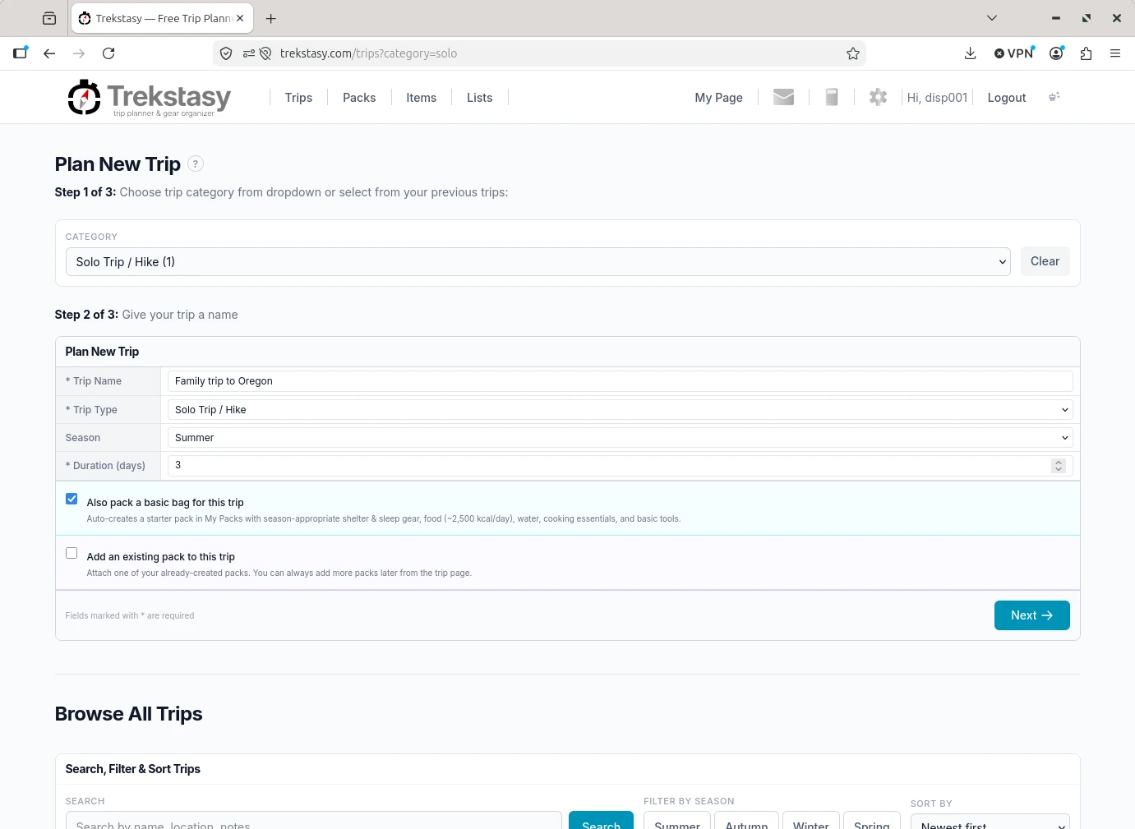Open the Sort By dropdown Newest first
1135x829 pixels.
[x=990, y=822]
